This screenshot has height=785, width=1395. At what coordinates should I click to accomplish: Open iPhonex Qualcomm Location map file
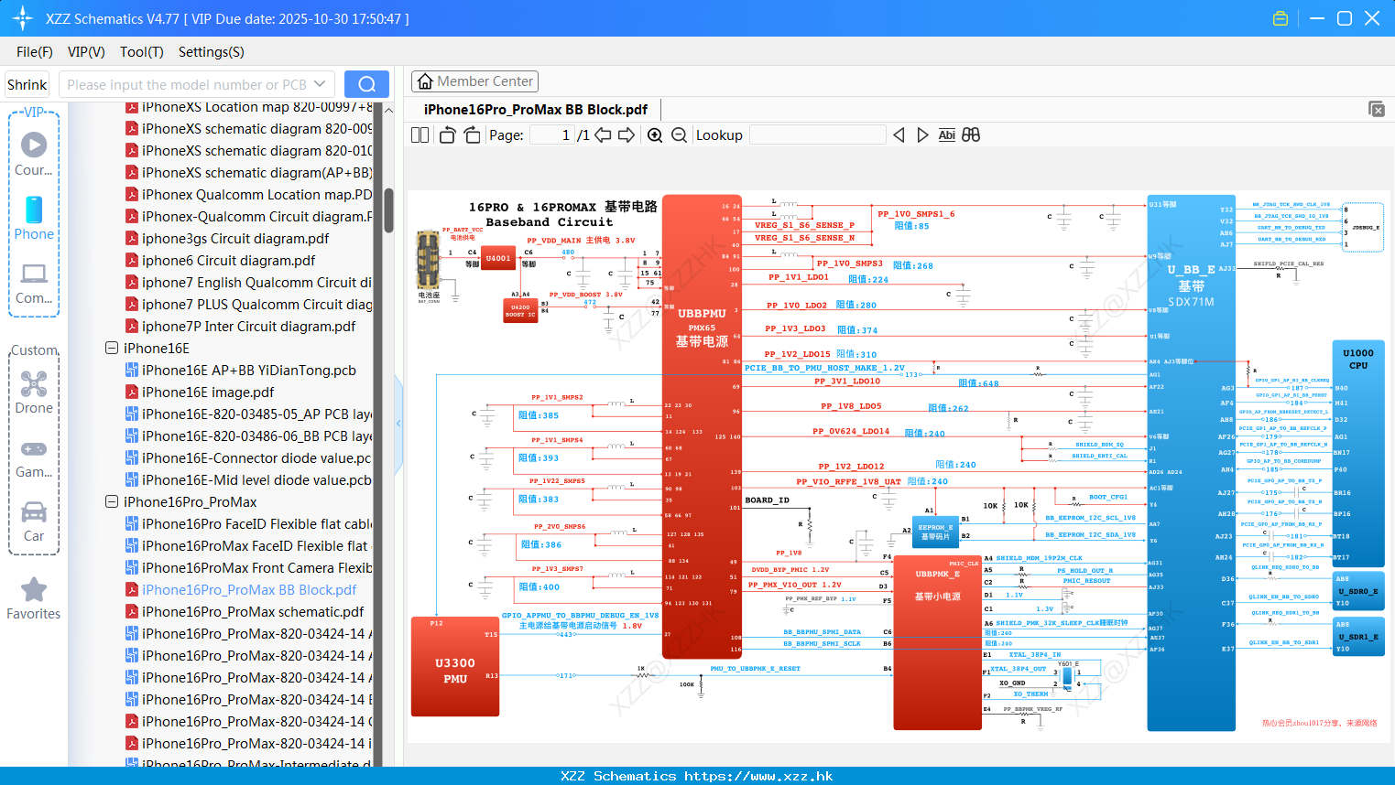click(249, 194)
